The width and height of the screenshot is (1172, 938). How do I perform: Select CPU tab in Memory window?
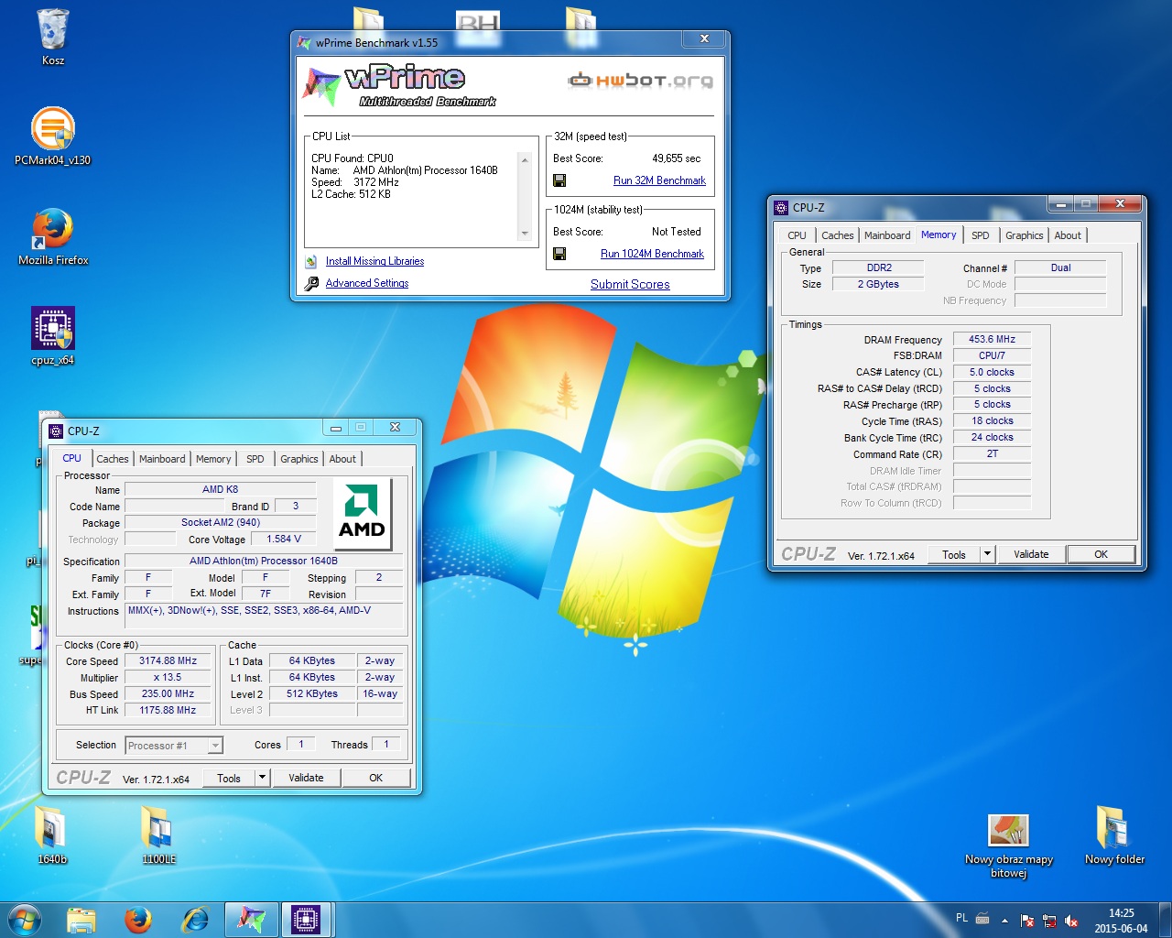coord(798,235)
